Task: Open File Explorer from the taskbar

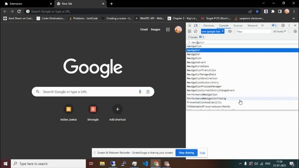Action: pyautogui.click(x=102, y=164)
